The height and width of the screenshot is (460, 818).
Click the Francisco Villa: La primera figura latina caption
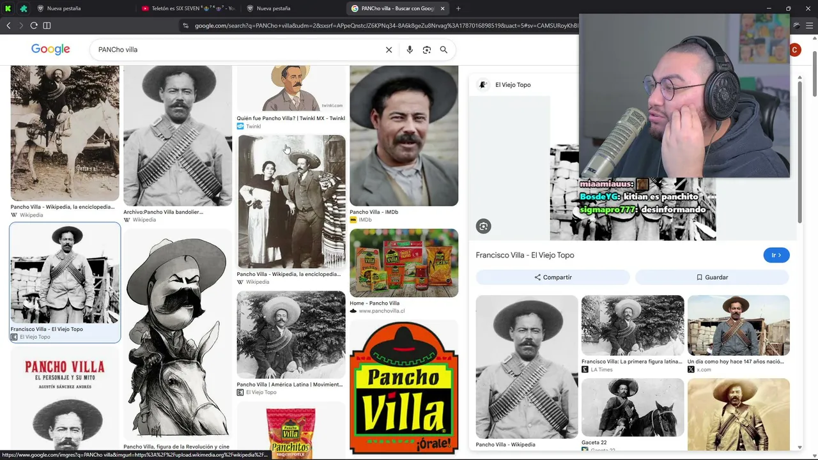(x=632, y=362)
